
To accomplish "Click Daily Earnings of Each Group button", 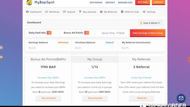I will pyautogui.click(x=148, y=33).
